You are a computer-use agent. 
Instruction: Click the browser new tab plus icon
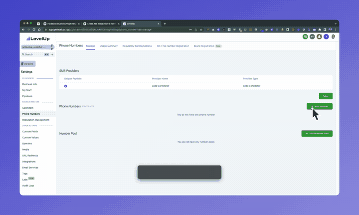(x=165, y=23)
